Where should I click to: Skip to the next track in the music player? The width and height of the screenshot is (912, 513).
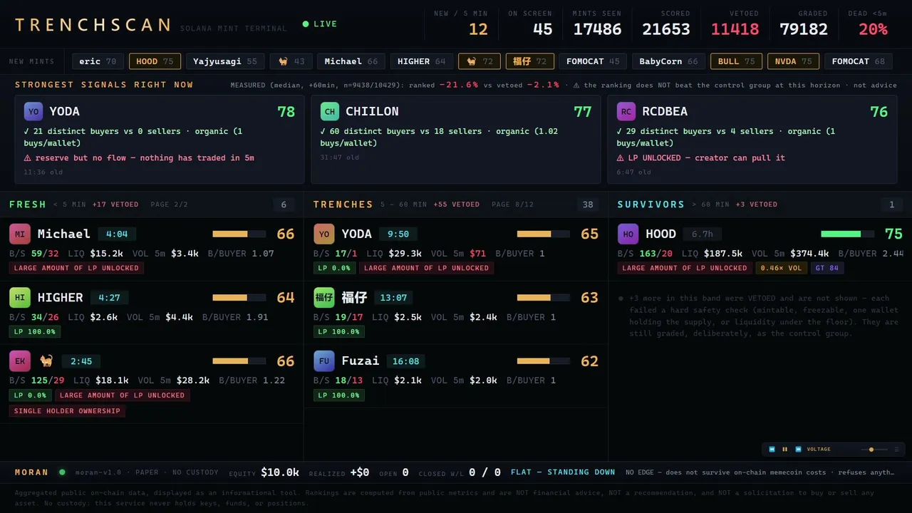798,450
